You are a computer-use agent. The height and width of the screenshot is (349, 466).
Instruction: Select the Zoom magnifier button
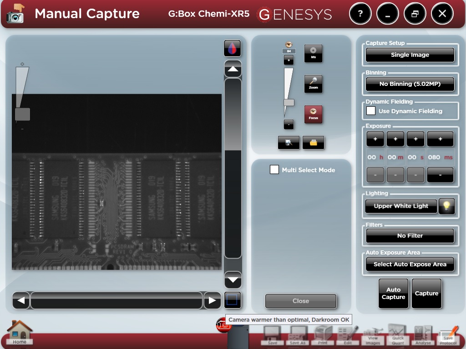313,84
